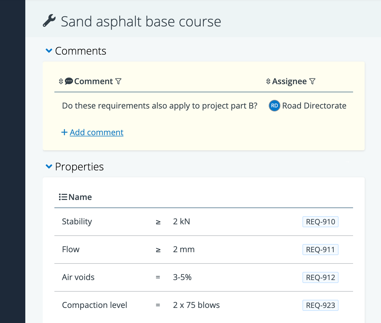Open requirement REQ-912 tag
The height and width of the screenshot is (323, 381).
pos(321,277)
